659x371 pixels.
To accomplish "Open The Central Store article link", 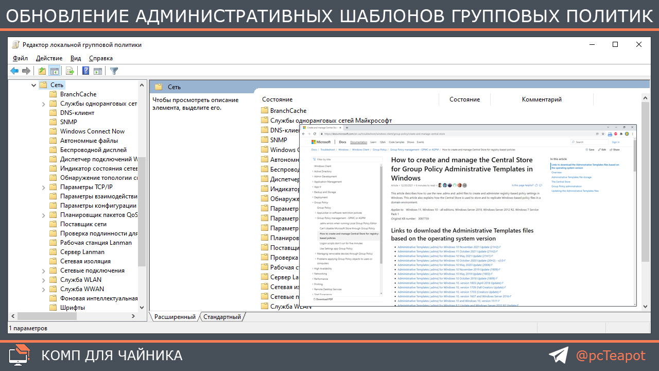I will 561,182.
